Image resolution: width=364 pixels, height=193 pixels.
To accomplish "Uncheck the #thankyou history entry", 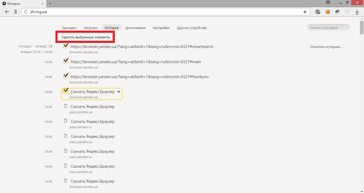I will coord(66,76).
